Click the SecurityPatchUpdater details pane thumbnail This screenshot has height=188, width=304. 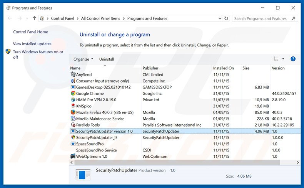(83, 174)
